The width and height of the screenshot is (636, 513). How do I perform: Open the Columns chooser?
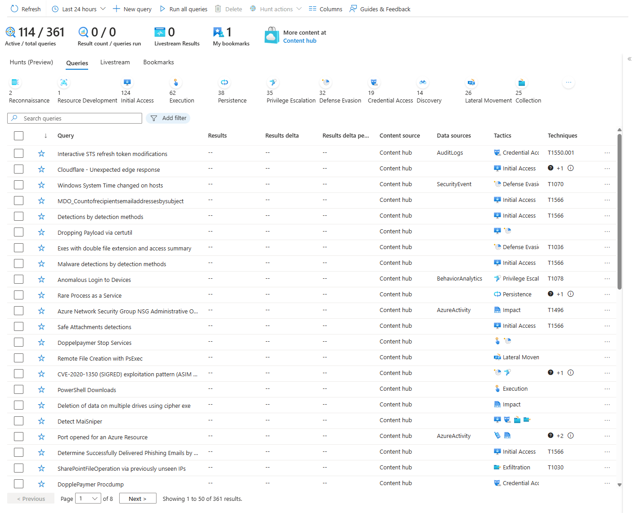pos(326,9)
